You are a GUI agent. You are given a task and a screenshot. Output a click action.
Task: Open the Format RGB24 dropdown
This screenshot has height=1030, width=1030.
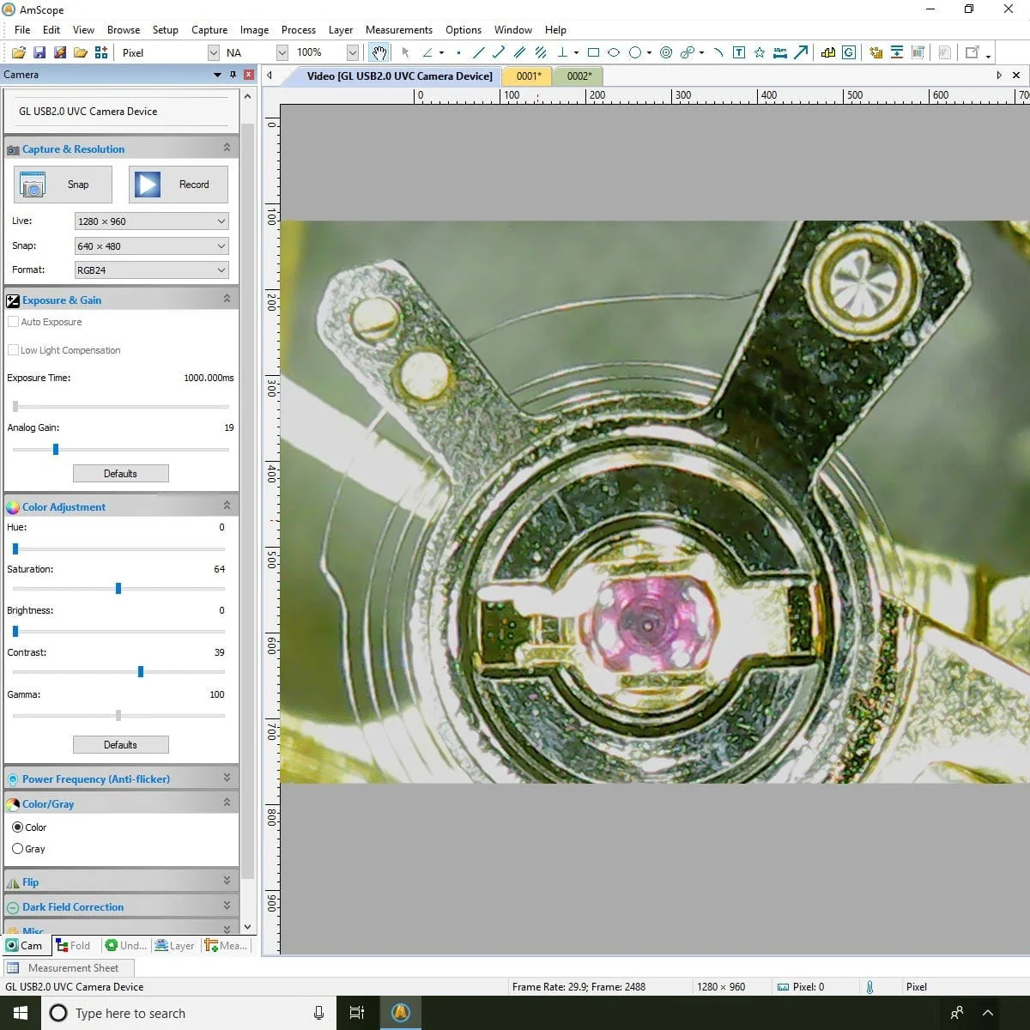(x=151, y=270)
